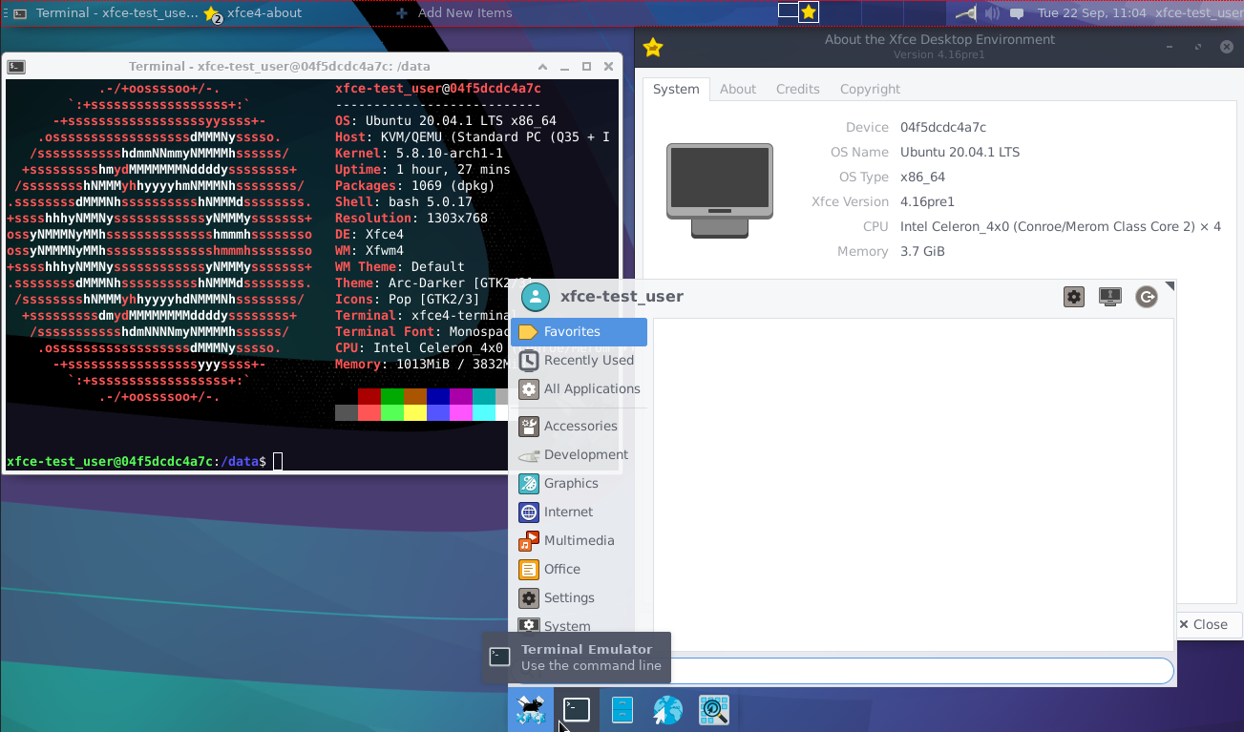The image size is (1244, 732).
Task: Toggle notifications via the speech bubble icon
Action: tap(1016, 13)
